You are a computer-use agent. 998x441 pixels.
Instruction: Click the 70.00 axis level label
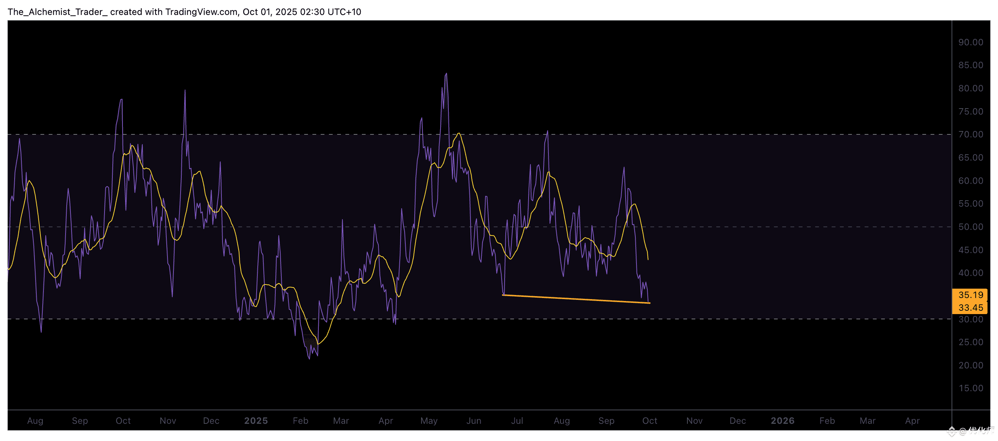970,134
